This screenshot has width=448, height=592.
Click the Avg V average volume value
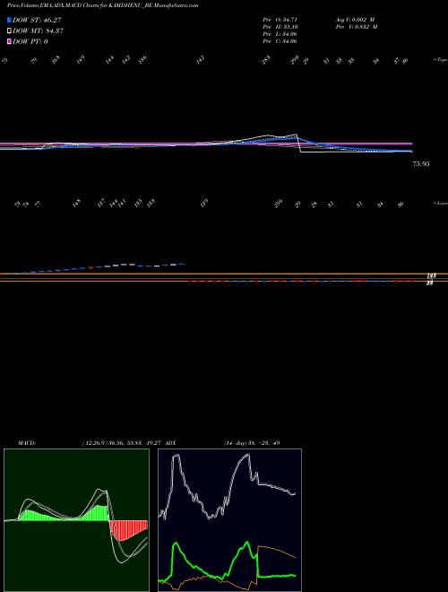point(357,20)
